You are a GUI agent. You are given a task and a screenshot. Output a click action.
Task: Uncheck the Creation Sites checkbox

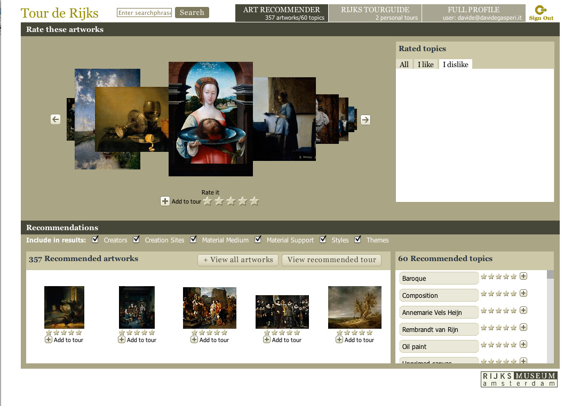point(137,240)
